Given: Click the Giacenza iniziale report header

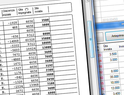Looking at the screenshot, I should [8, 13].
